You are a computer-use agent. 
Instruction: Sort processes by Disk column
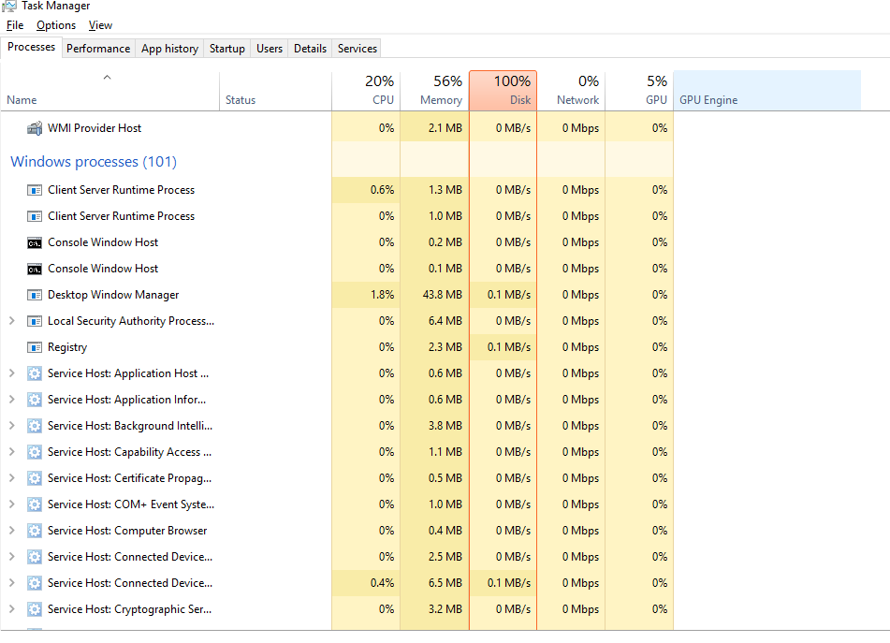point(503,91)
